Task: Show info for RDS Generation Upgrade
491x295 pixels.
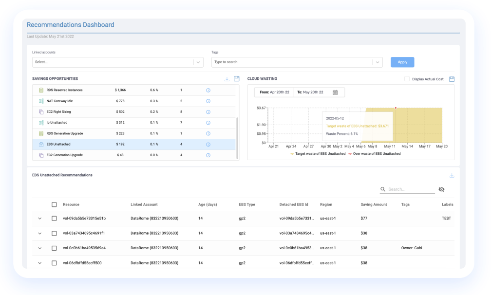Action: coord(208,133)
